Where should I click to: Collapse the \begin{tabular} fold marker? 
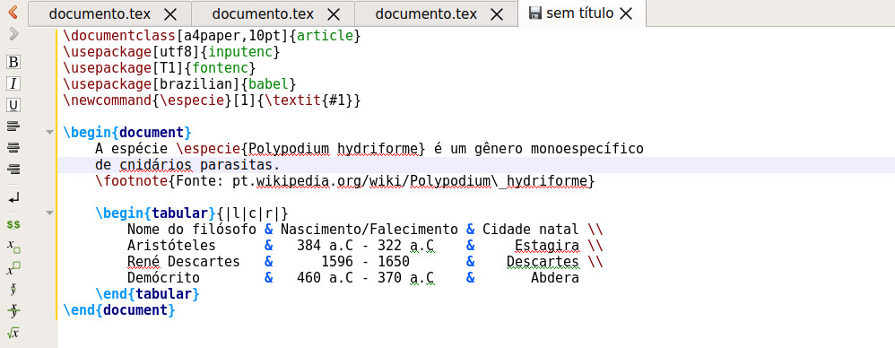[49, 213]
